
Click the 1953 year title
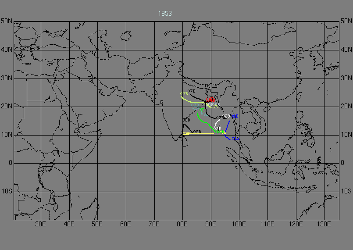pyautogui.click(x=165, y=14)
